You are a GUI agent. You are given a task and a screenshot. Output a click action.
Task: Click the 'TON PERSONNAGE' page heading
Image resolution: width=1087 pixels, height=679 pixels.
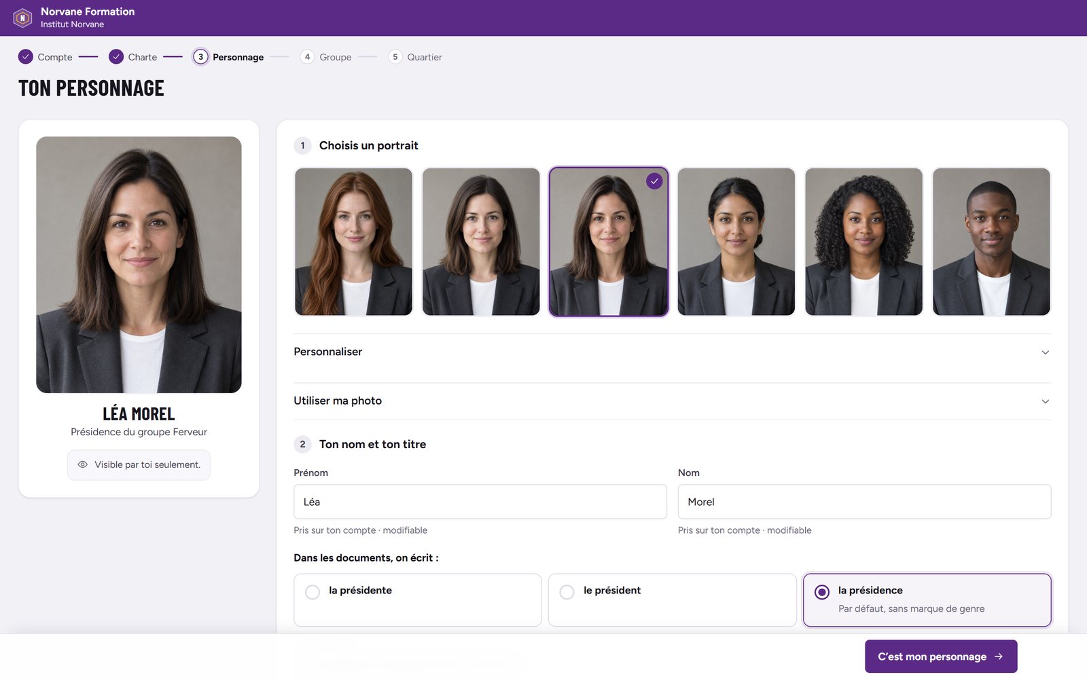coord(91,88)
